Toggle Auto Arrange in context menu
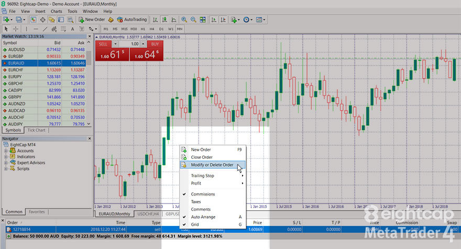The height and width of the screenshot is (249, 461). (x=212, y=217)
